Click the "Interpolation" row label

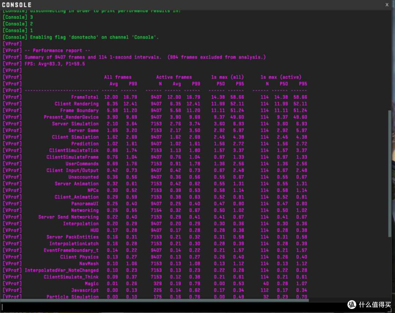[x=81, y=224]
